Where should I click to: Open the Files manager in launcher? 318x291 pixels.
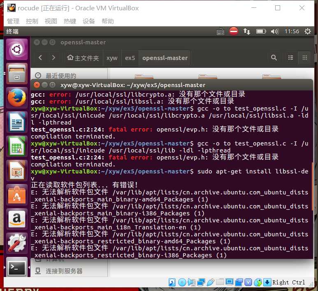pyautogui.click(x=17, y=74)
